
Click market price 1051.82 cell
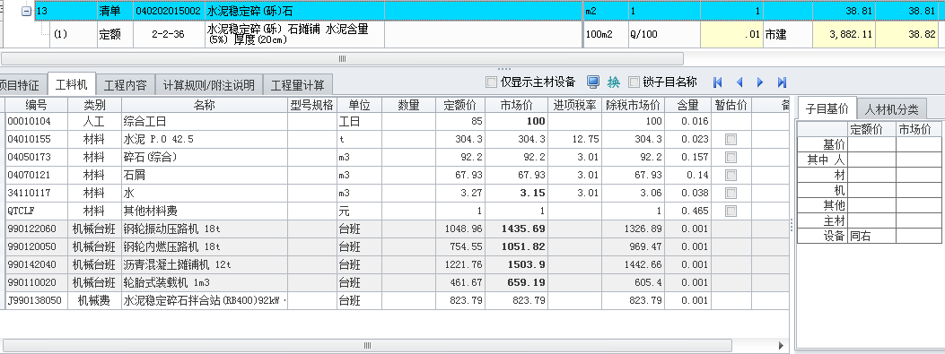coord(516,246)
